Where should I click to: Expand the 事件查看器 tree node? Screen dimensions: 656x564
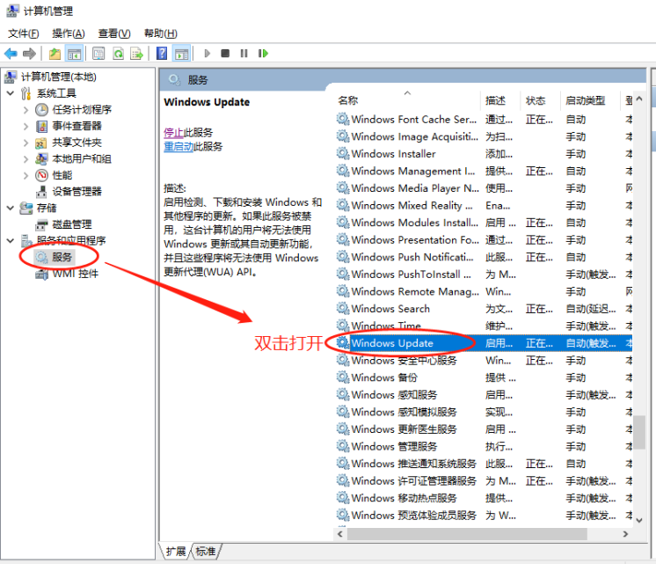pyautogui.click(x=26, y=126)
